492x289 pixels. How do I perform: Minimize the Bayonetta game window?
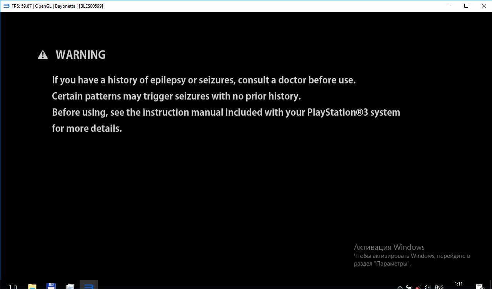coord(449,6)
